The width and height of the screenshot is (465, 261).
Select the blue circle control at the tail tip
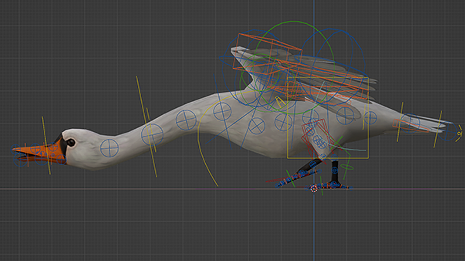click(x=447, y=132)
